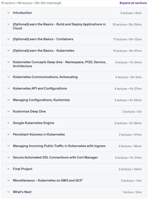
Task: Click the Introduction 2 lectures 6min label
Action: pyautogui.click(x=131, y=13)
